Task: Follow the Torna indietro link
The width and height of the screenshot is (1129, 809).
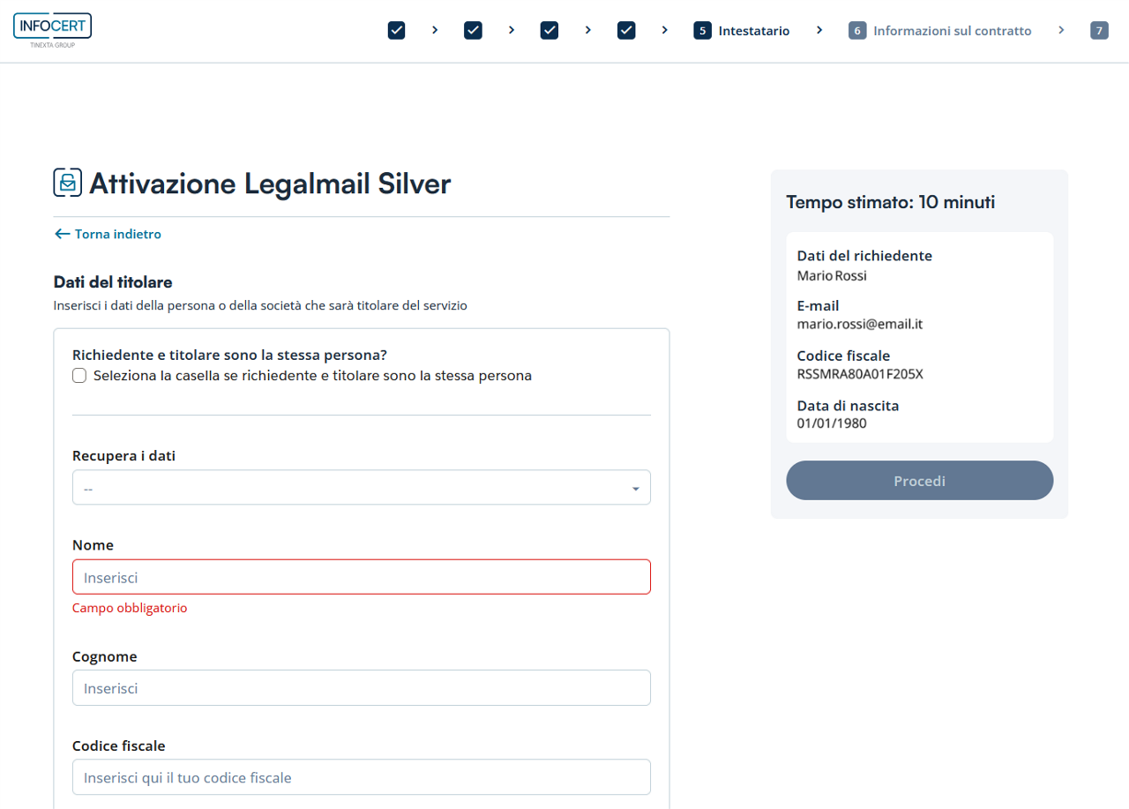Action: click(x=117, y=234)
